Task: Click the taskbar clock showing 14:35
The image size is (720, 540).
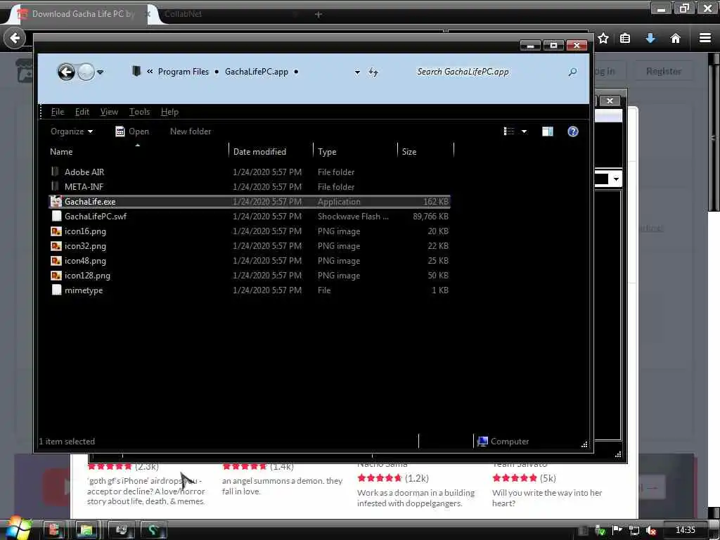Action: pyautogui.click(x=685, y=530)
